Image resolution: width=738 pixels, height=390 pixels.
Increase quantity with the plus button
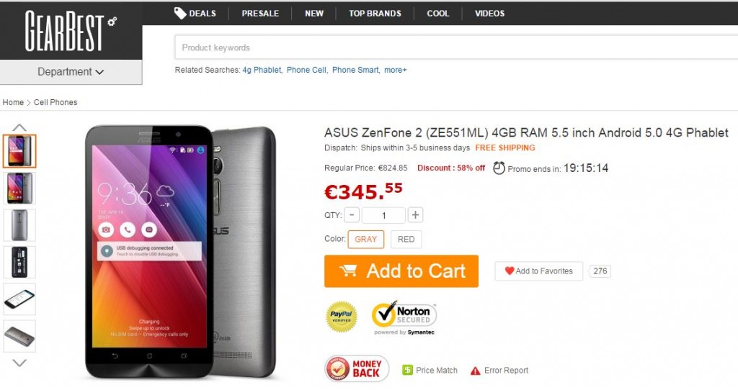pyautogui.click(x=415, y=215)
